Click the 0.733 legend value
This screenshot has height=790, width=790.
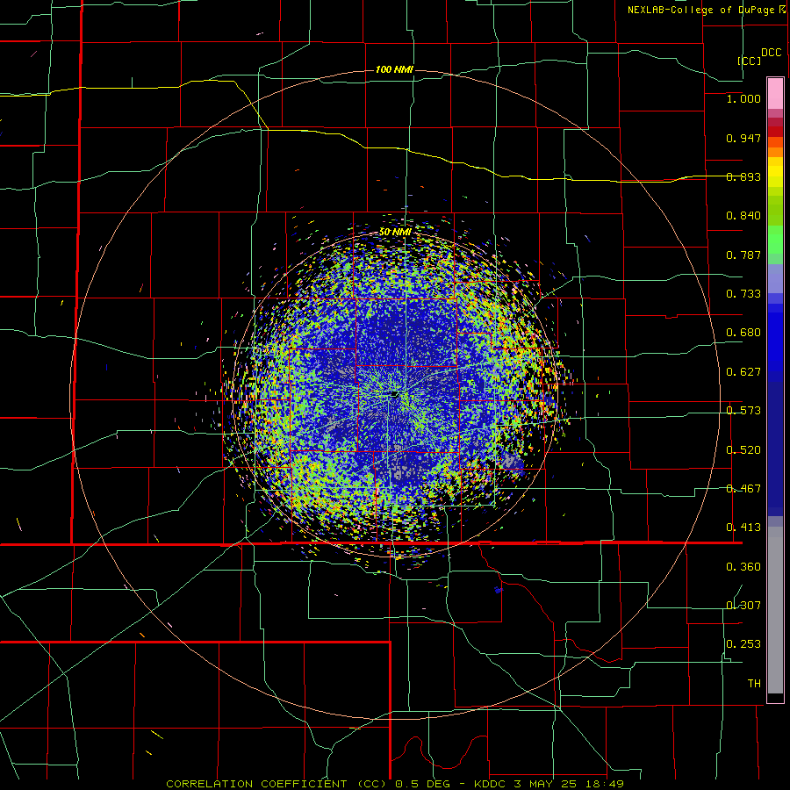pyautogui.click(x=743, y=294)
